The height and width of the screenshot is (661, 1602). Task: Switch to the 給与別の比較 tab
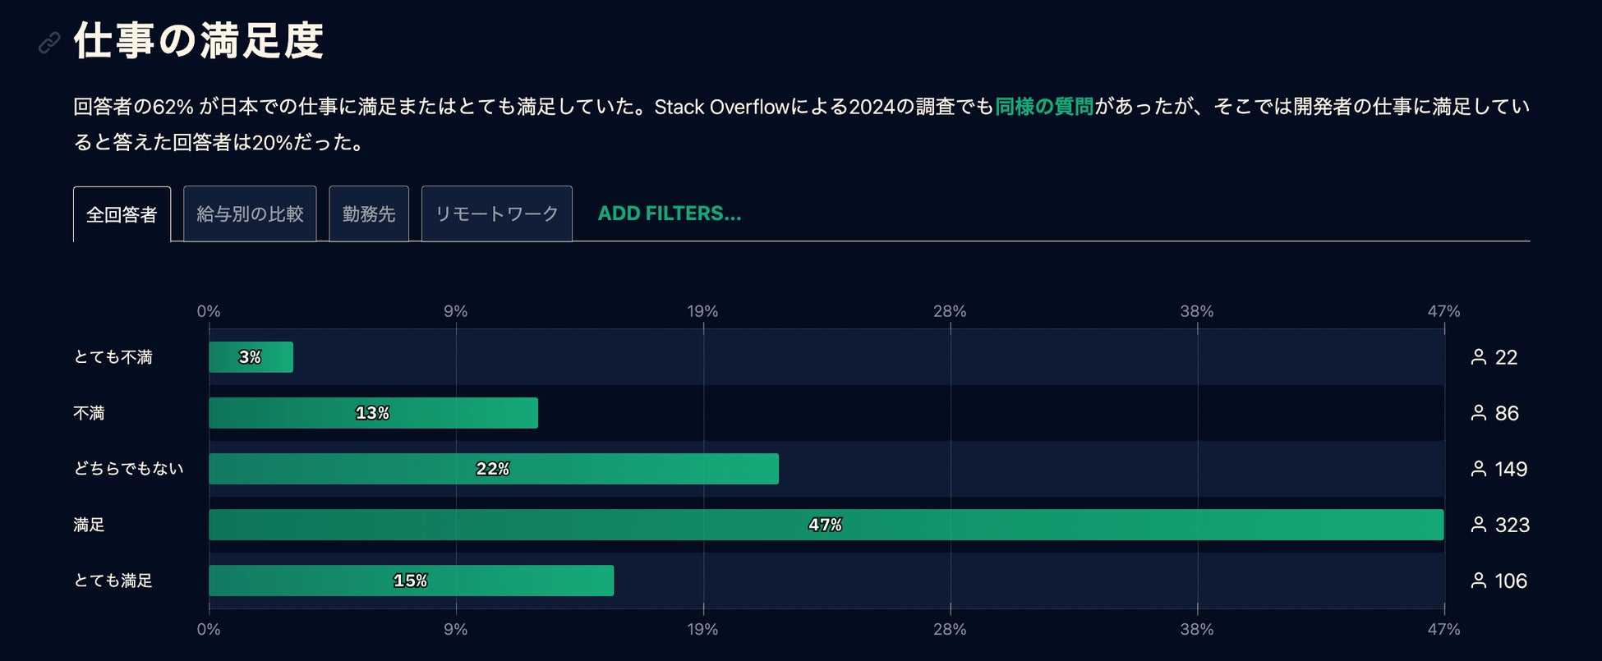click(250, 214)
